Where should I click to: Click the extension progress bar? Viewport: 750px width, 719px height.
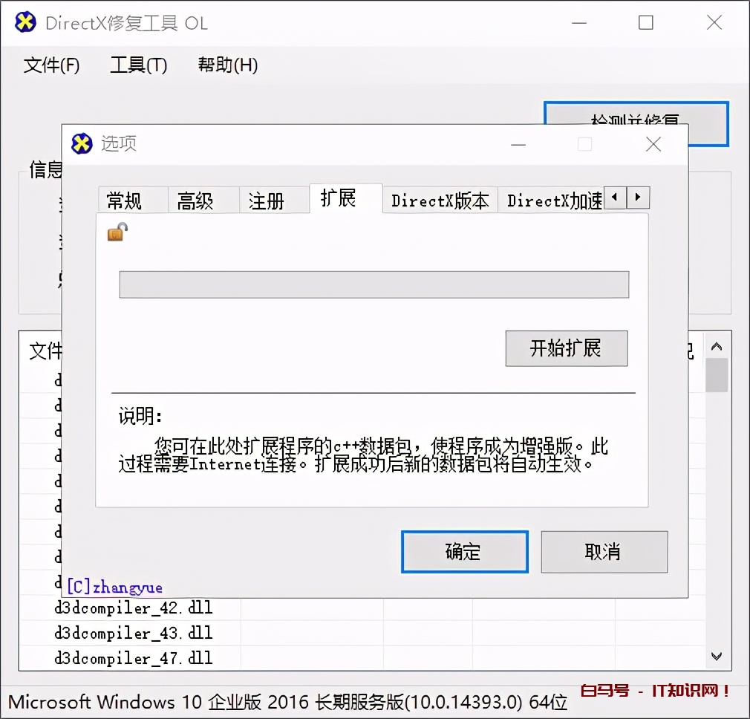pyautogui.click(x=374, y=284)
